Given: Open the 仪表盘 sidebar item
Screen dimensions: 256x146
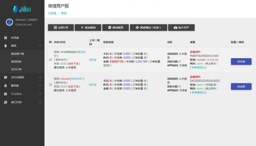Looking at the screenshot, I should (x=15, y=38).
